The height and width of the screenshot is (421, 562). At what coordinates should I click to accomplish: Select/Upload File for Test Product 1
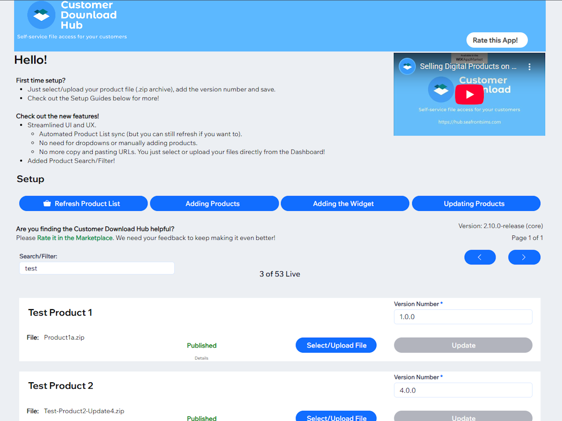click(336, 345)
